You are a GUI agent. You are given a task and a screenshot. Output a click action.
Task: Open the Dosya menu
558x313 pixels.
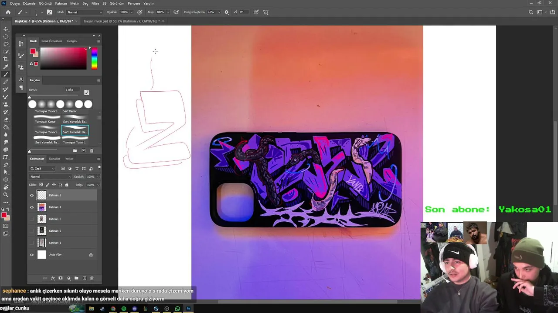tap(15, 3)
